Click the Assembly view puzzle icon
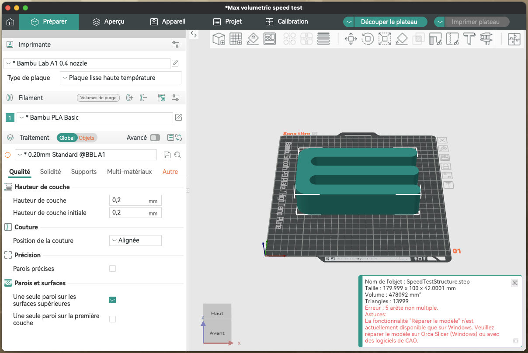Viewport: 528px width, 353px height. [x=514, y=39]
